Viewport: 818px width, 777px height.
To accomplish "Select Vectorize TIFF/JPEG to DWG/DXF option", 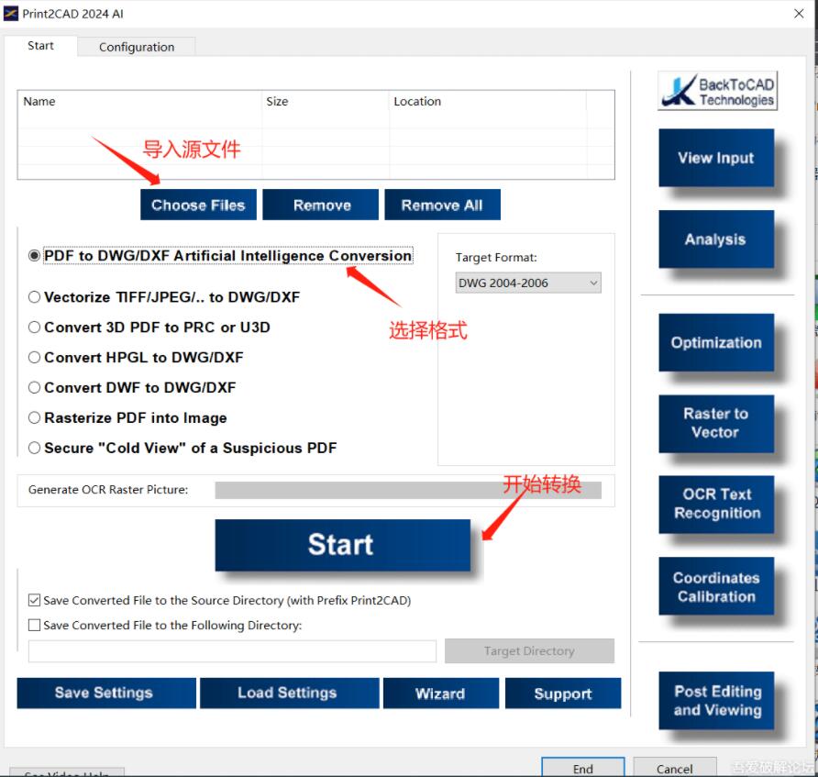I will tap(35, 297).
